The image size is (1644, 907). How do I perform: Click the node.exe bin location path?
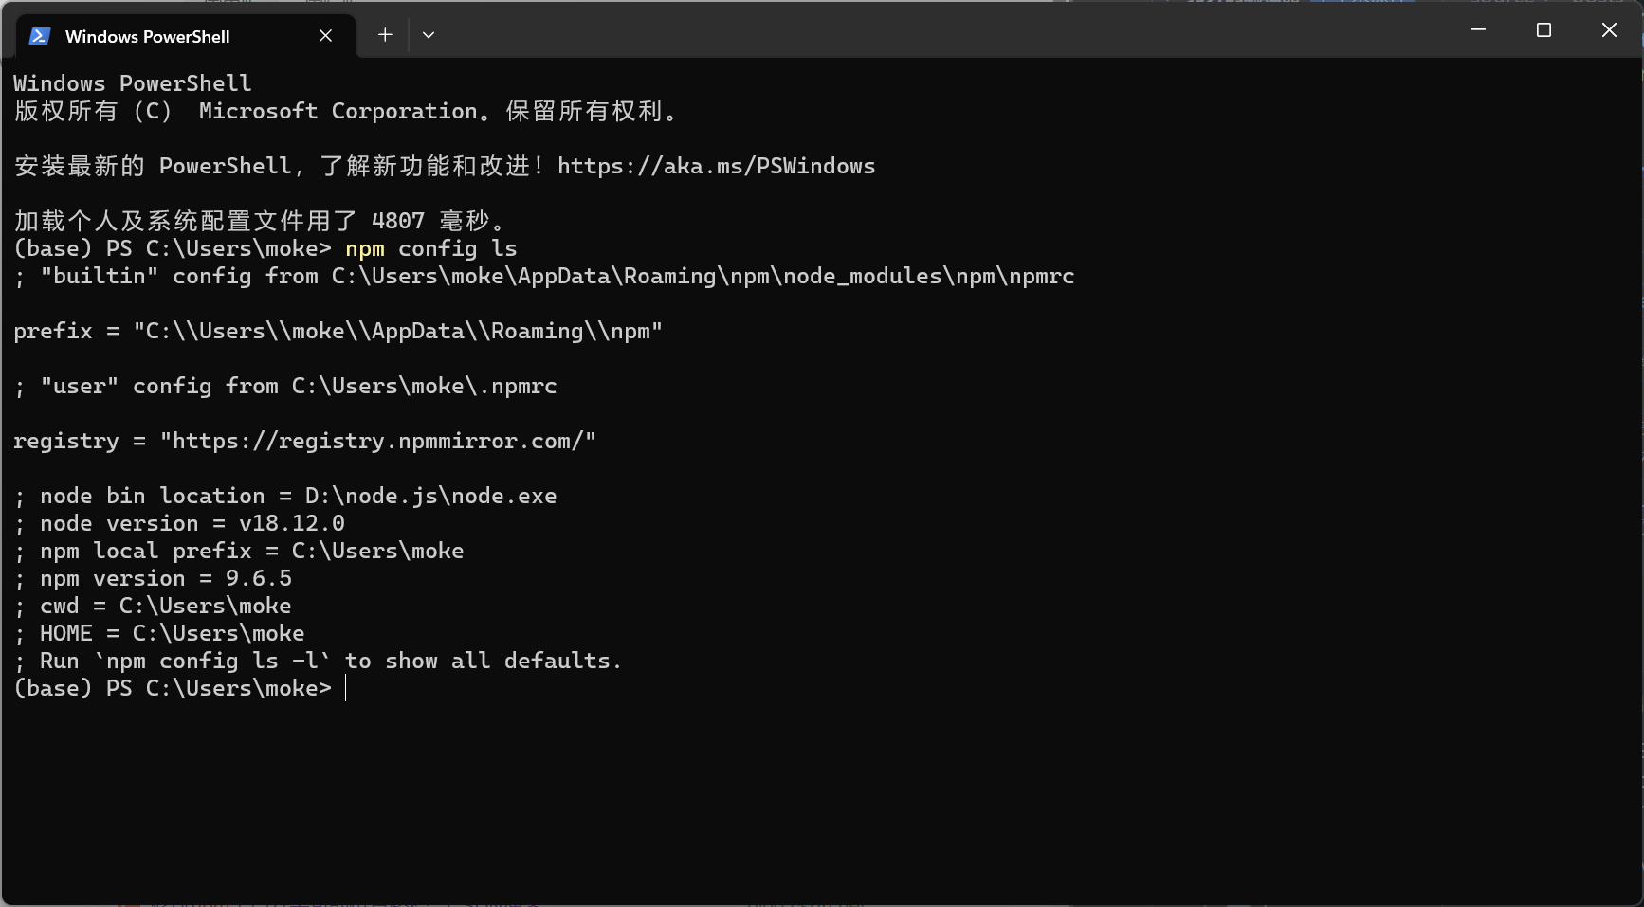(430, 496)
